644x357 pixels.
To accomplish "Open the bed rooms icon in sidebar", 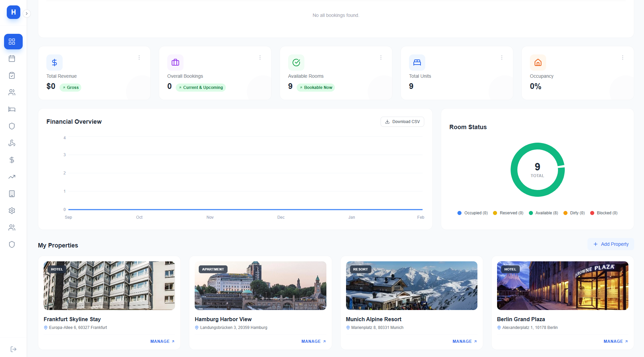I will point(12,109).
